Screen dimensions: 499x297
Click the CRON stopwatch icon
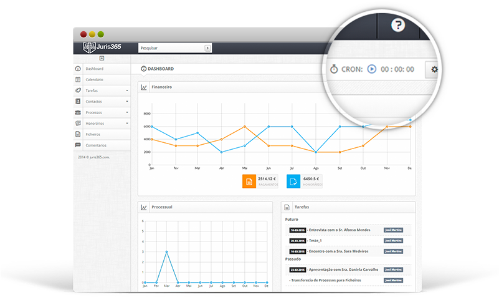click(x=334, y=69)
